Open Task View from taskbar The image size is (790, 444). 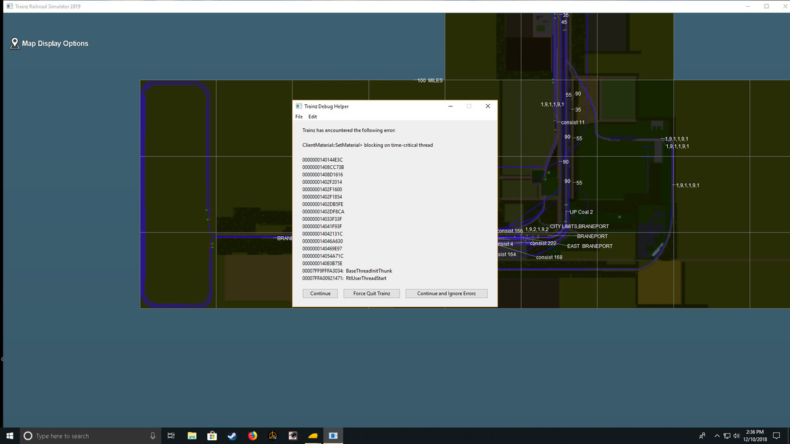point(171,436)
